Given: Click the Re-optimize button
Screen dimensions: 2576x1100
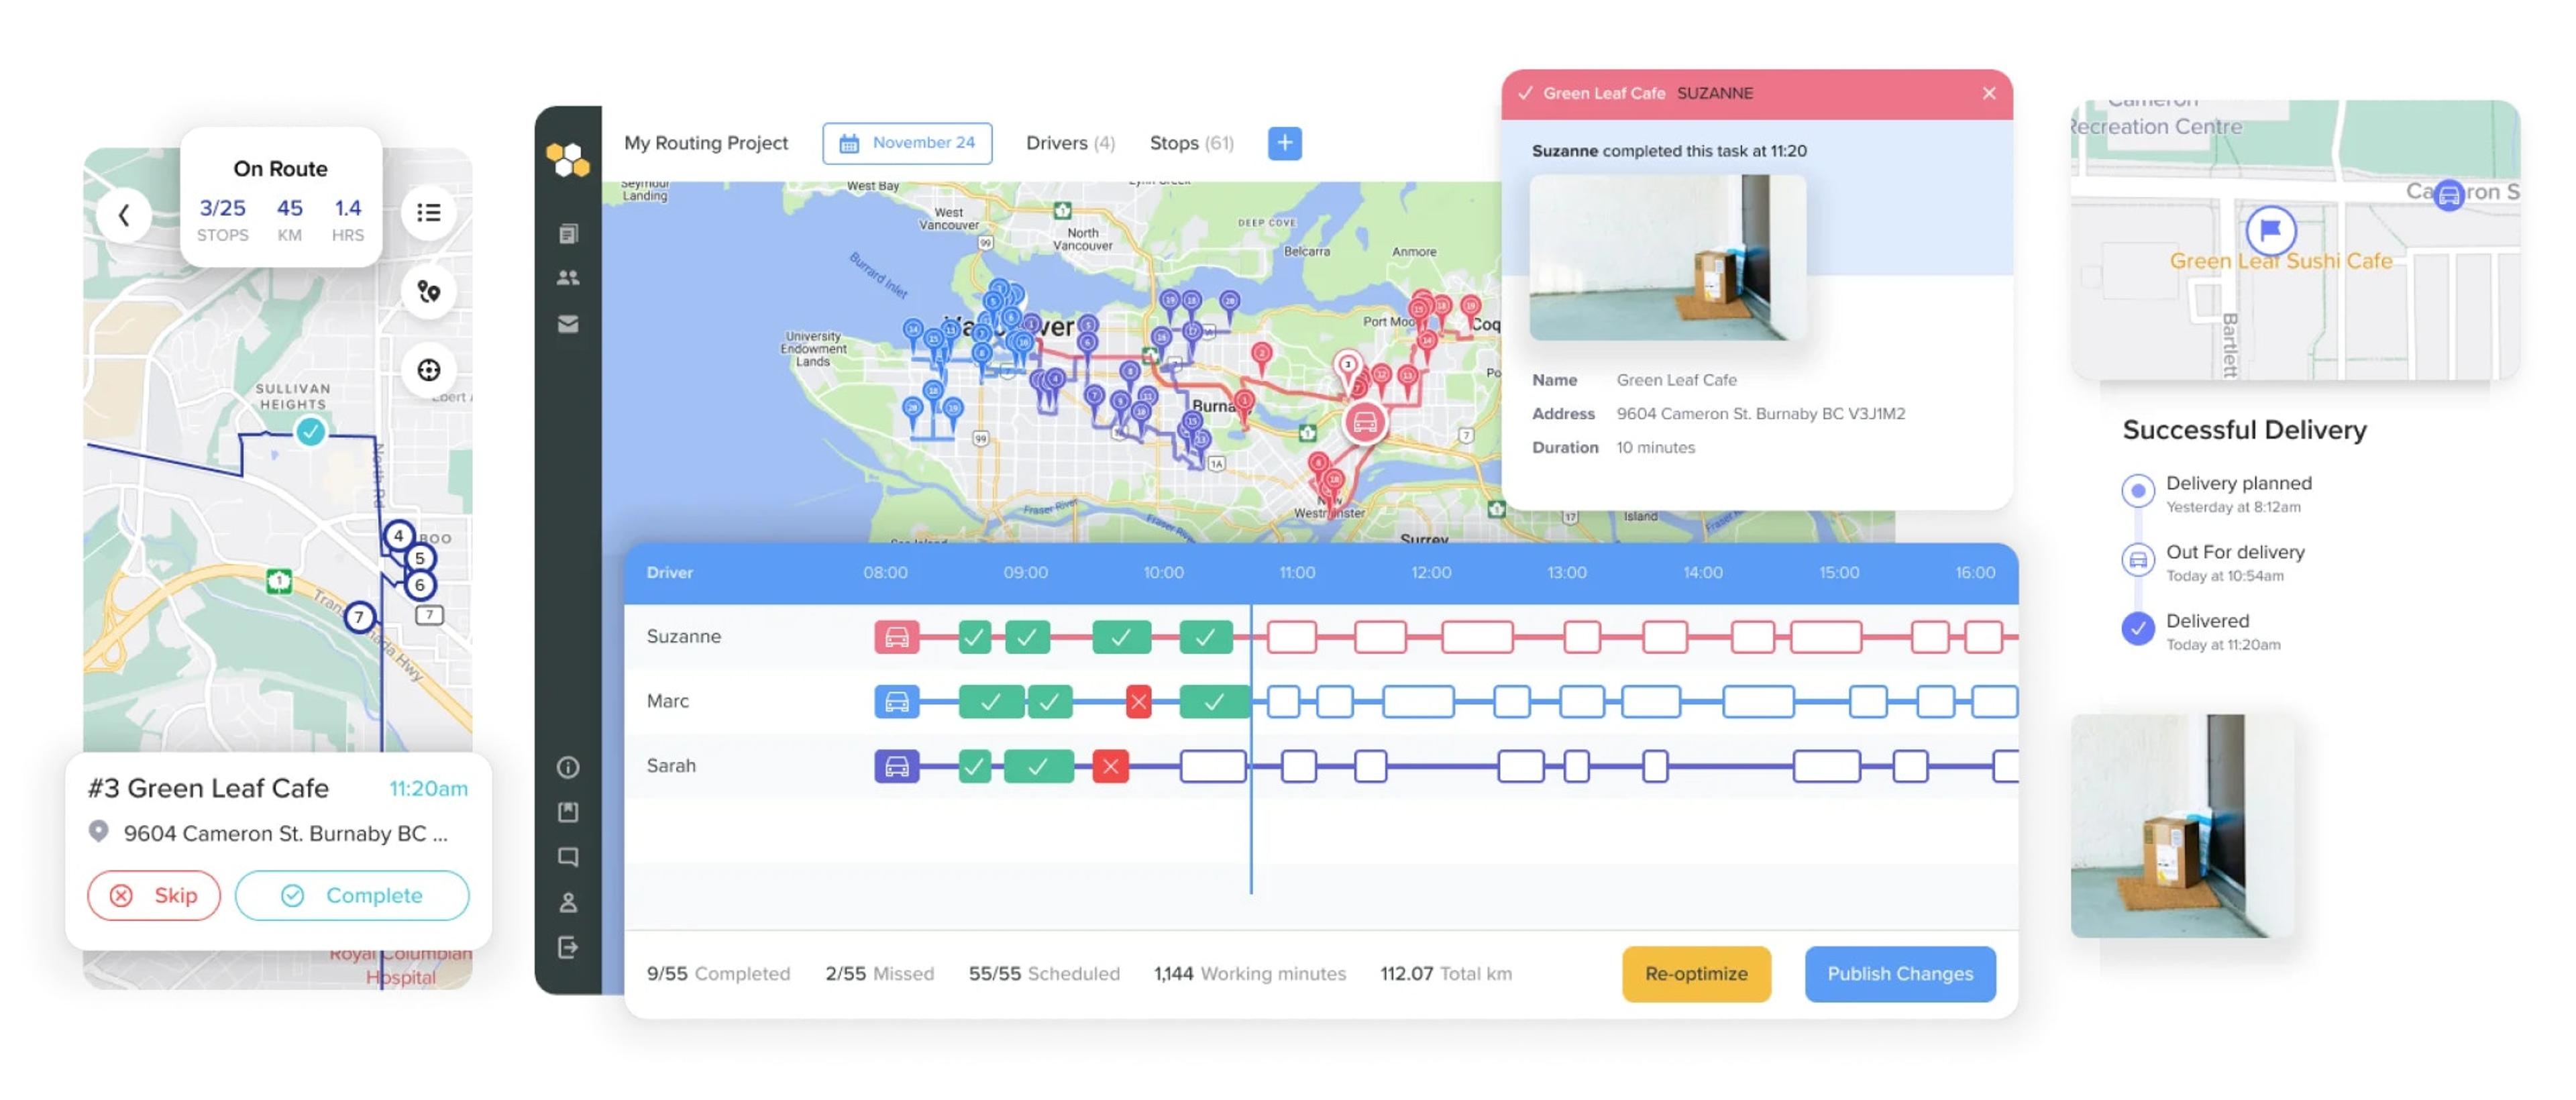Looking at the screenshot, I should (x=1696, y=974).
